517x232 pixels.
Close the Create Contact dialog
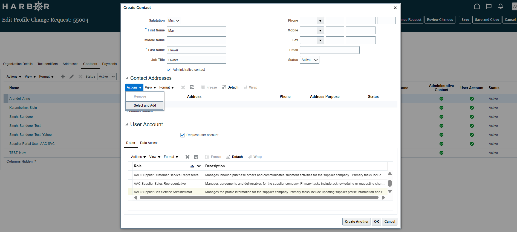(395, 8)
